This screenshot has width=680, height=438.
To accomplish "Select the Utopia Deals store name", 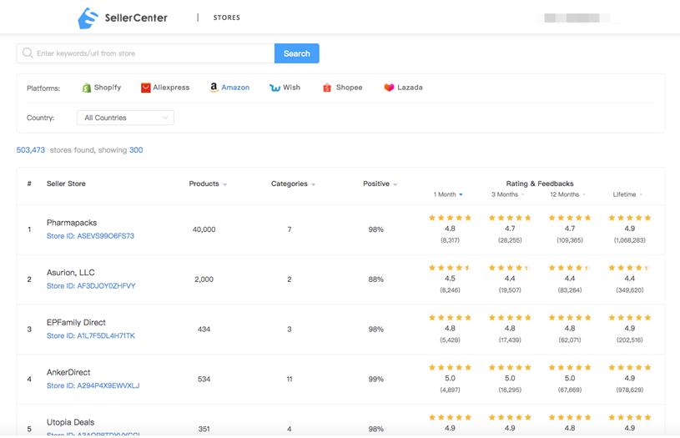I will tap(70, 422).
